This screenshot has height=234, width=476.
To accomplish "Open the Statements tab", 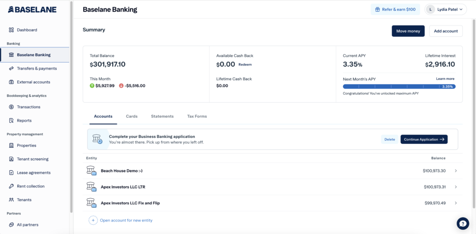I will pos(162,117).
